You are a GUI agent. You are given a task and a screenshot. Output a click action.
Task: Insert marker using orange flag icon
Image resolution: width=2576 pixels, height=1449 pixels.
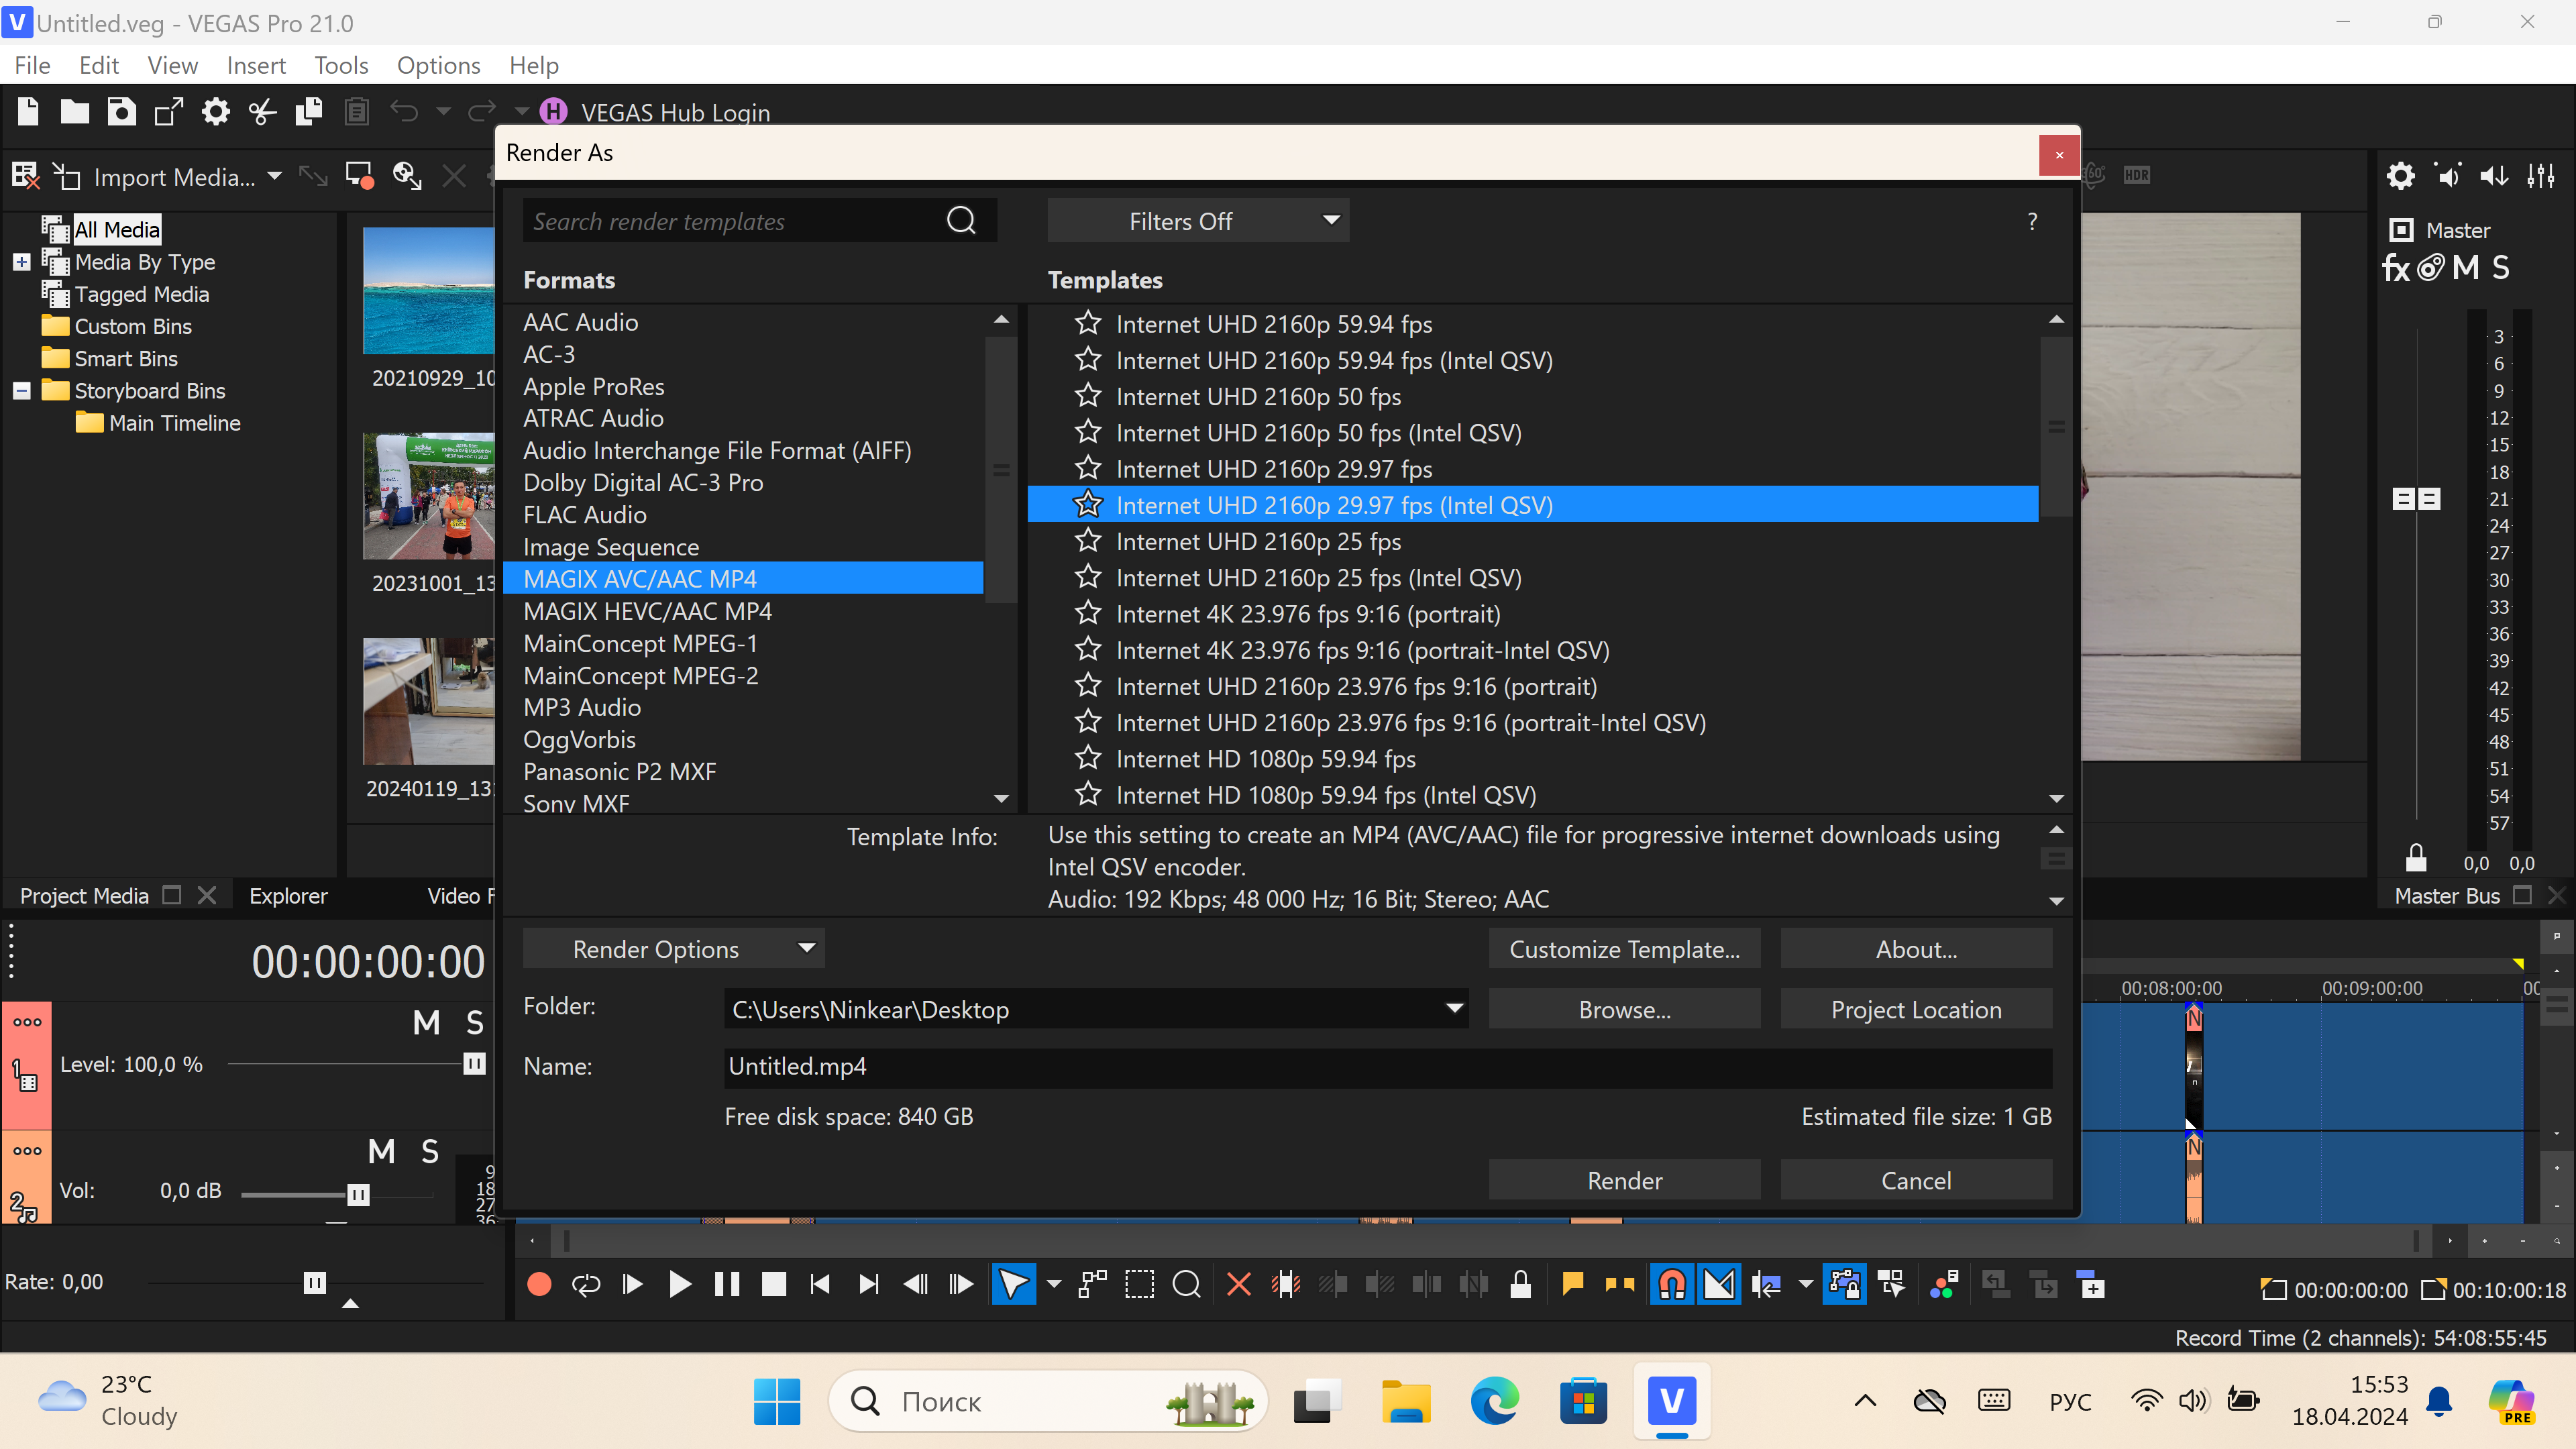[x=1572, y=1284]
